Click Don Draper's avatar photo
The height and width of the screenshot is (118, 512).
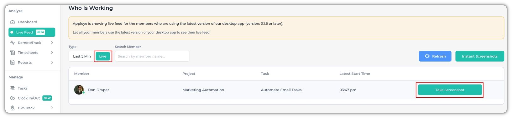pos(79,90)
